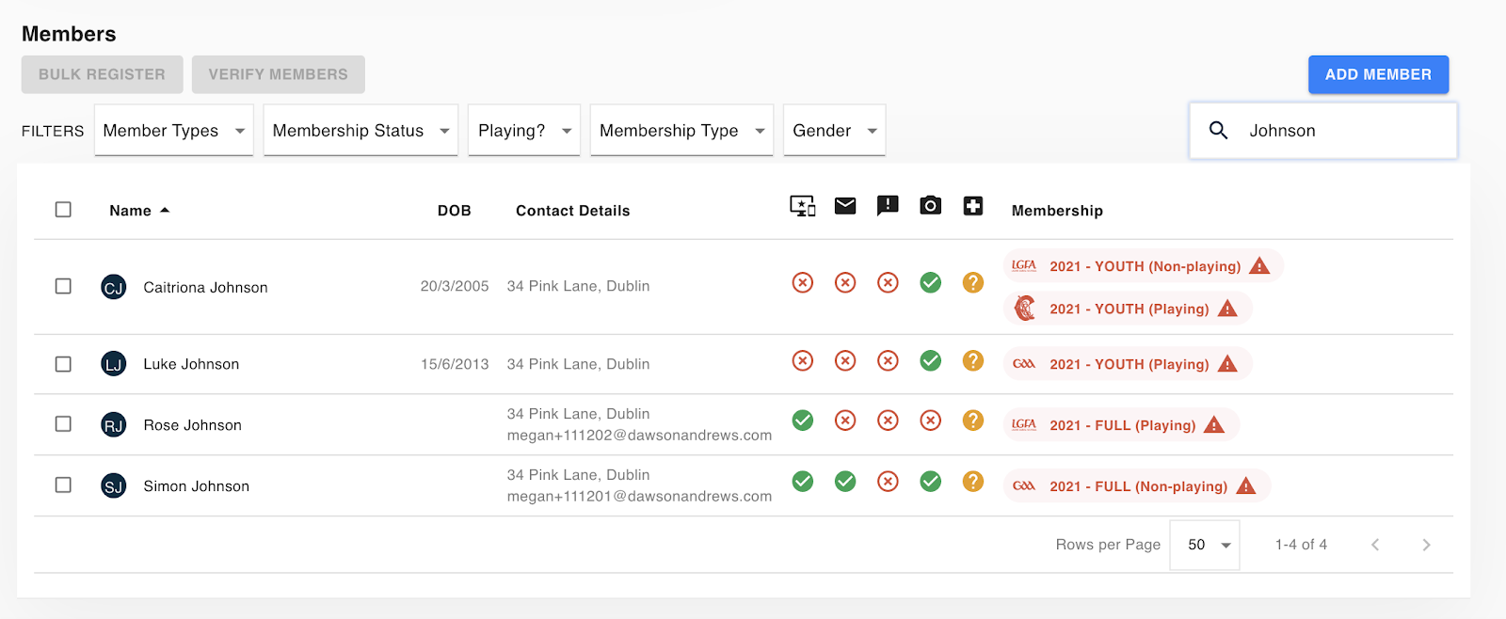Click the 1-4 of 4 pagination text
1506x619 pixels.
1301,545
